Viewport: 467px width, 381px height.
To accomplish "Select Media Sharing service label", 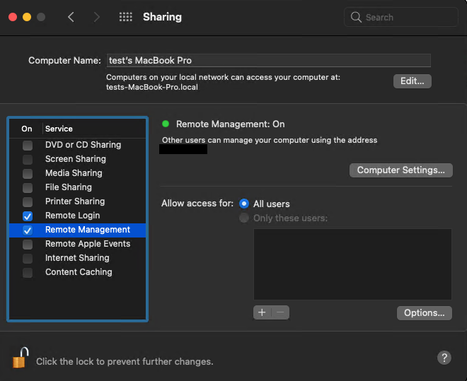I will [x=74, y=173].
